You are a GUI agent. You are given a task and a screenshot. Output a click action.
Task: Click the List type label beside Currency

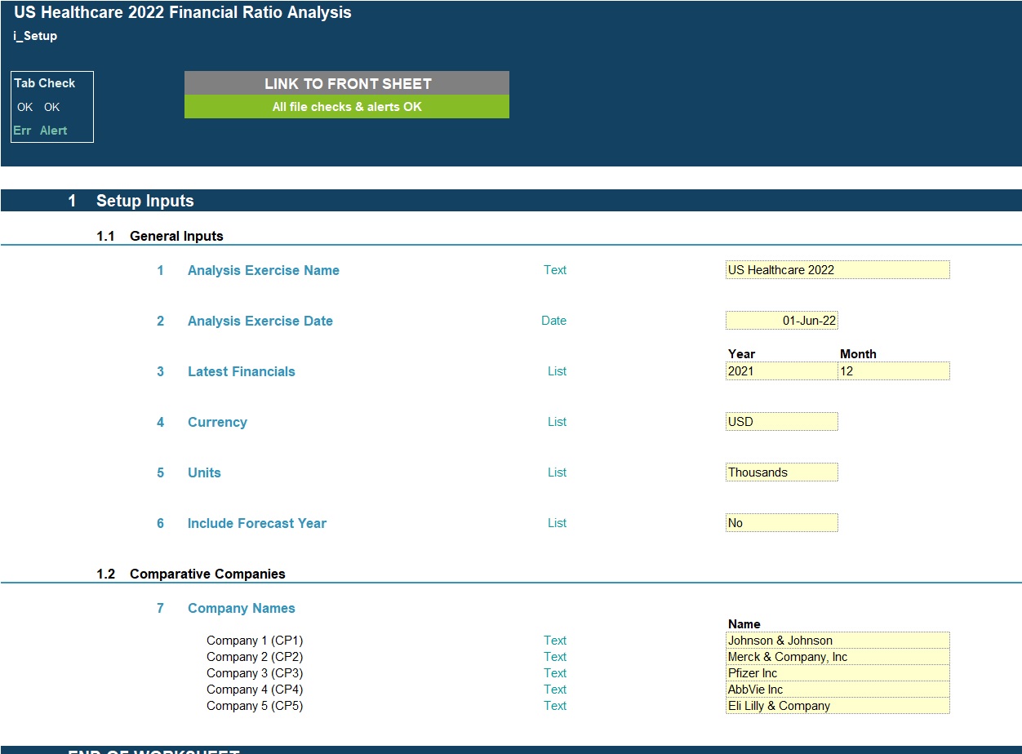[x=558, y=422]
